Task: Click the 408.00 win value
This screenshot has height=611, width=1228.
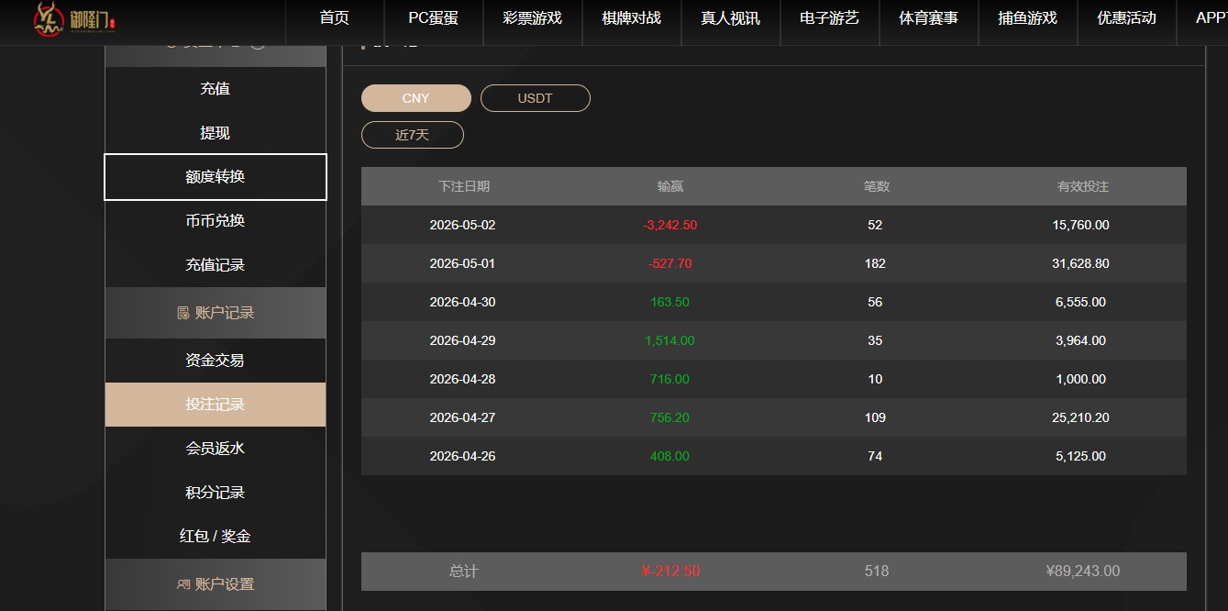Action: coord(670,456)
